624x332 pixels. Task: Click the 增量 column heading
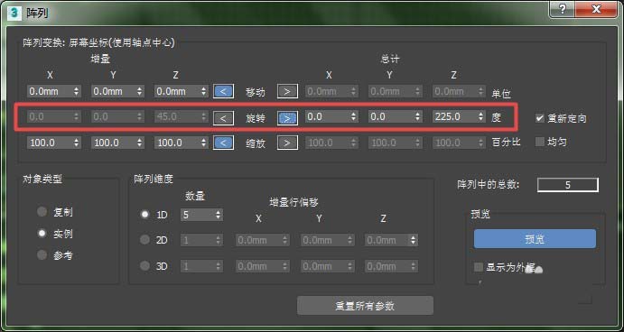click(100, 60)
